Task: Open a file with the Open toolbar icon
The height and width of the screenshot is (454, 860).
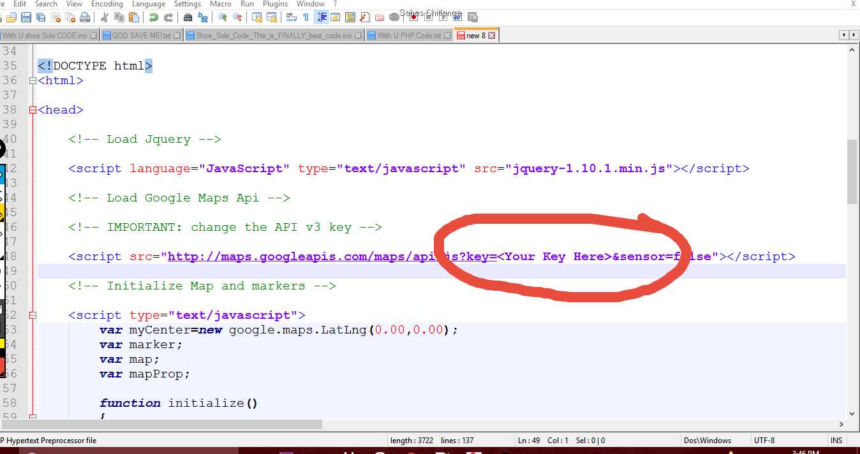Action: [11, 17]
